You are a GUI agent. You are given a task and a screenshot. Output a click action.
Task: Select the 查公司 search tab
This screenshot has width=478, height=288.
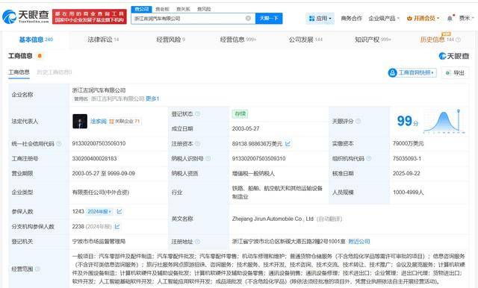click(x=141, y=9)
